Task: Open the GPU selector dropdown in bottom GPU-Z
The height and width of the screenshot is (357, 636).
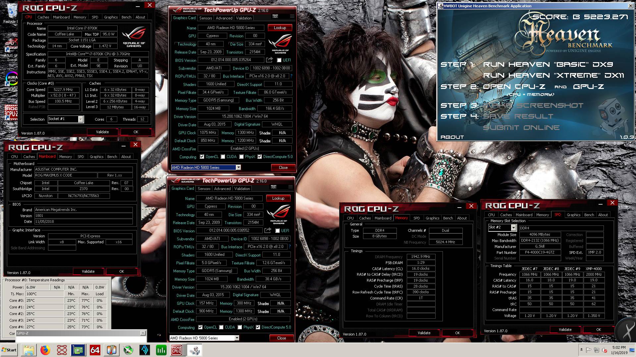Action: point(237,338)
